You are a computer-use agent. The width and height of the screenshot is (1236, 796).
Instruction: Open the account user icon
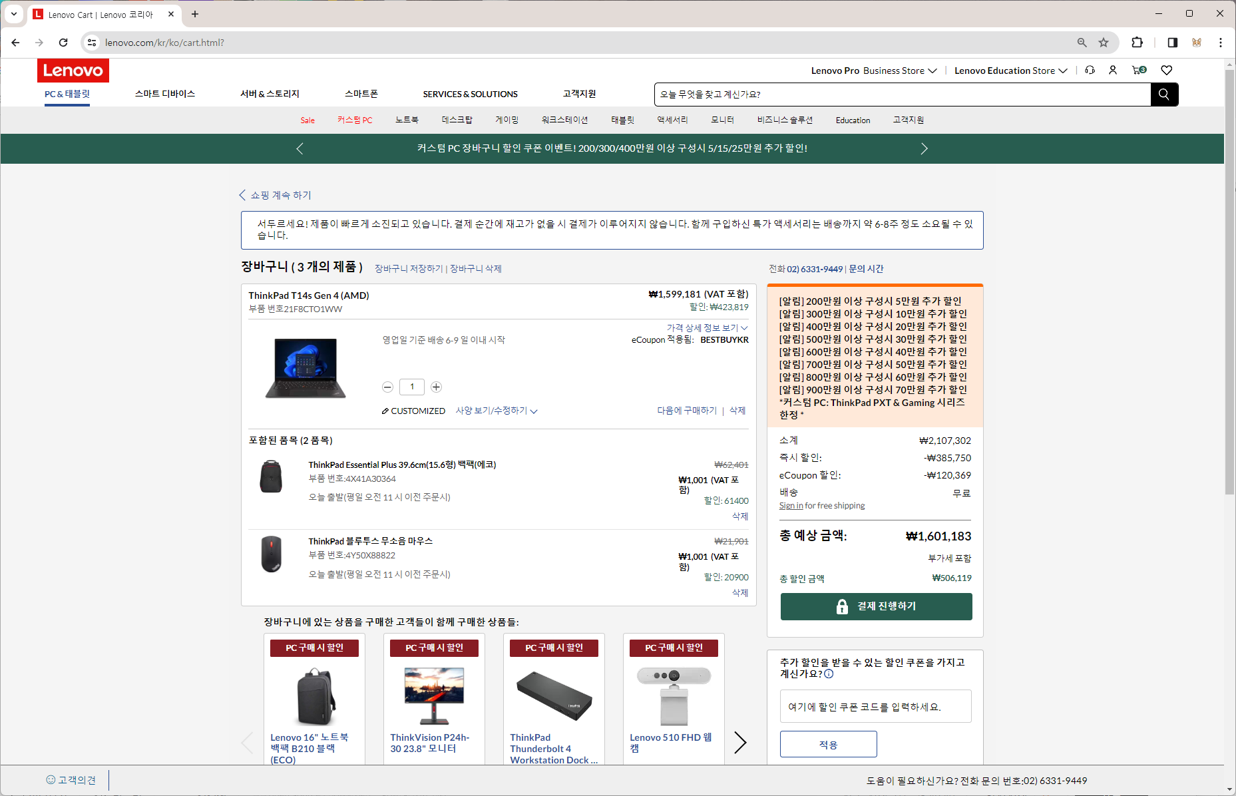pyautogui.click(x=1113, y=70)
